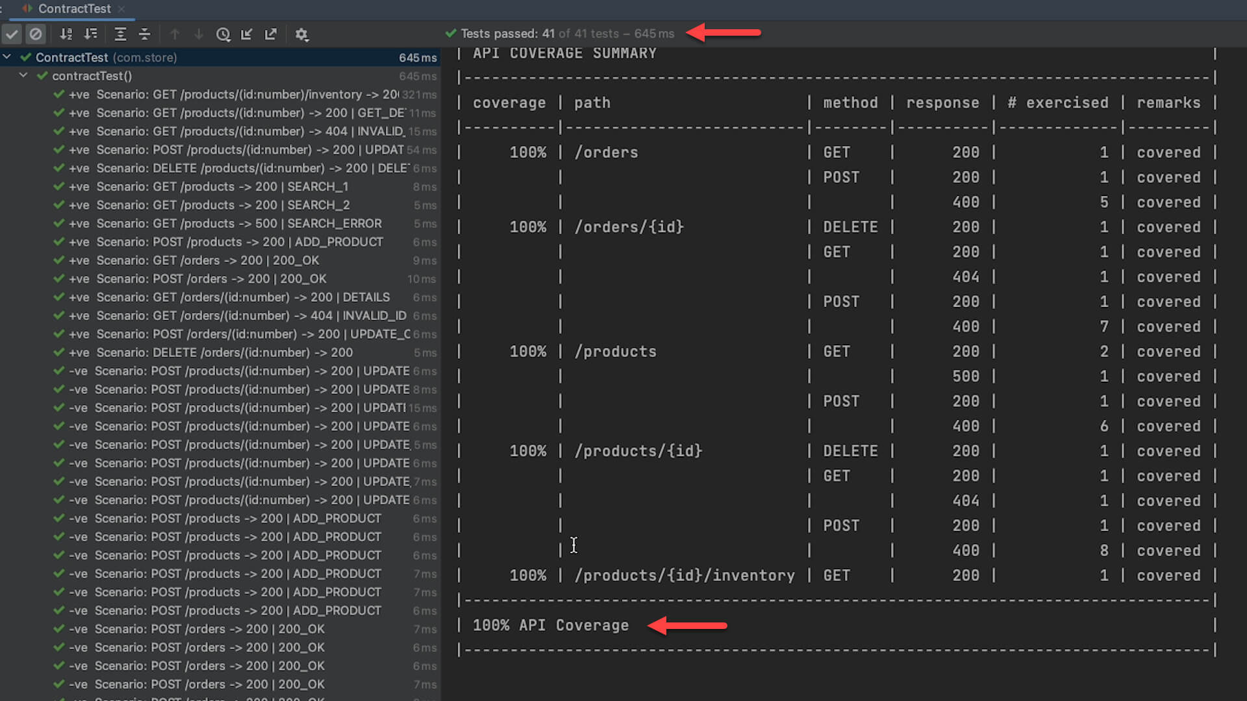Select DELETE /orders/(id:number) scenario
1247x701 pixels.
point(224,352)
